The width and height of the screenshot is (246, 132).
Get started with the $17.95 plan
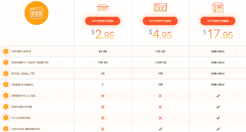(x=218, y=21)
